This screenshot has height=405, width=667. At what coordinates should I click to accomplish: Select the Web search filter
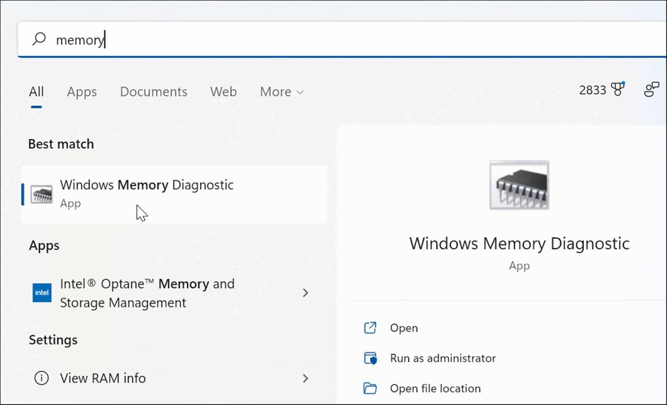223,91
